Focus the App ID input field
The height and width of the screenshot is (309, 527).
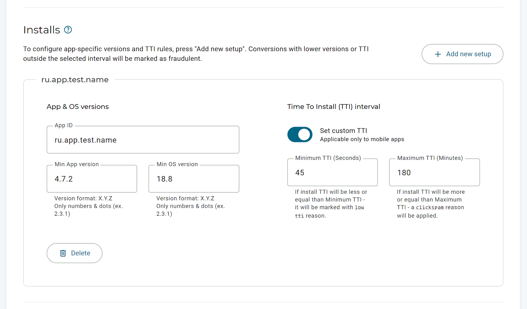(143, 140)
